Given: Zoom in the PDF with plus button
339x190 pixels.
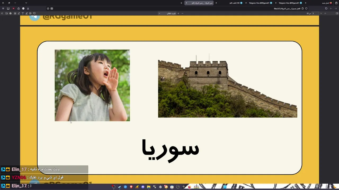Looking at the screenshot, I should pyautogui.click(x=178, y=13).
